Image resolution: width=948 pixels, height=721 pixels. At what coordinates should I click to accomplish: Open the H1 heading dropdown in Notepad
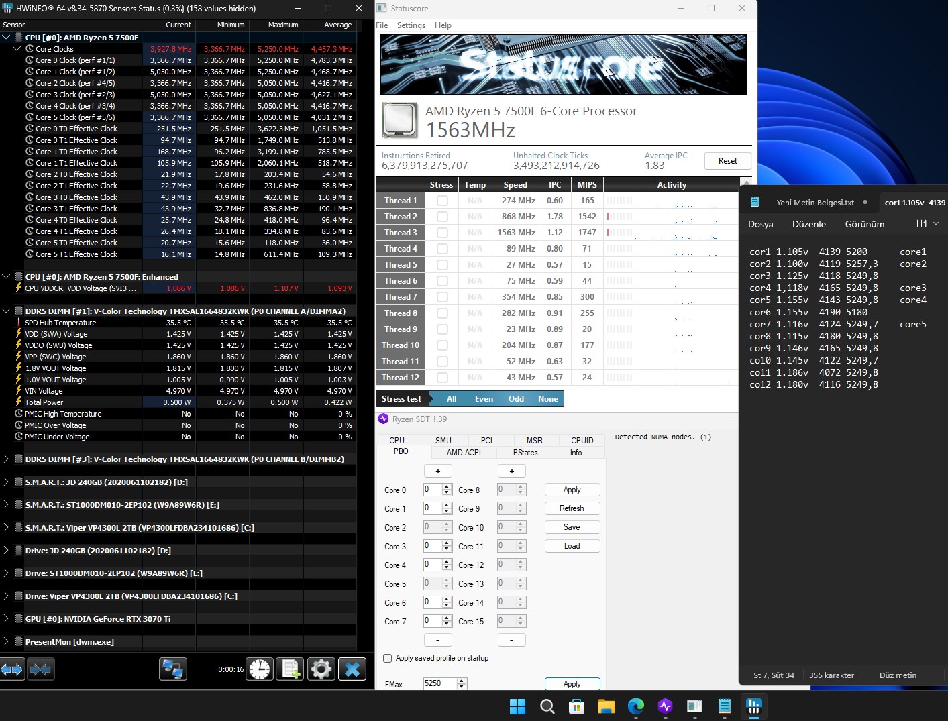(x=927, y=224)
